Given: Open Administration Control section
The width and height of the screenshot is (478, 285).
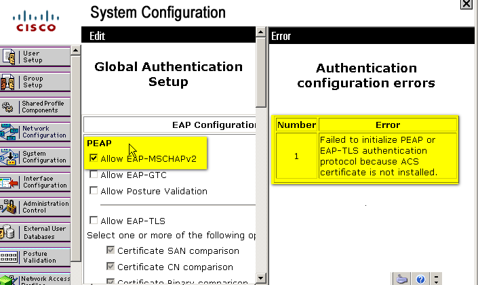Looking at the screenshot, I should click(x=35, y=206).
